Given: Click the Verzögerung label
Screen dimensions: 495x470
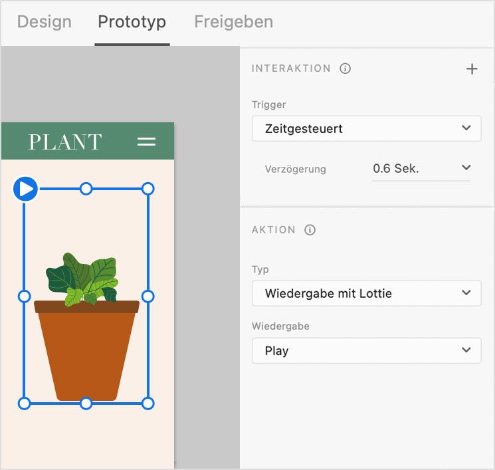Looking at the screenshot, I should pos(295,169).
